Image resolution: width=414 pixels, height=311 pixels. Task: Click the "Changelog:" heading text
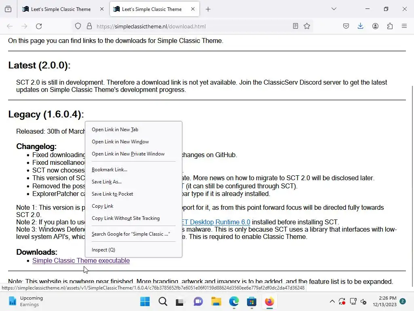point(36,147)
